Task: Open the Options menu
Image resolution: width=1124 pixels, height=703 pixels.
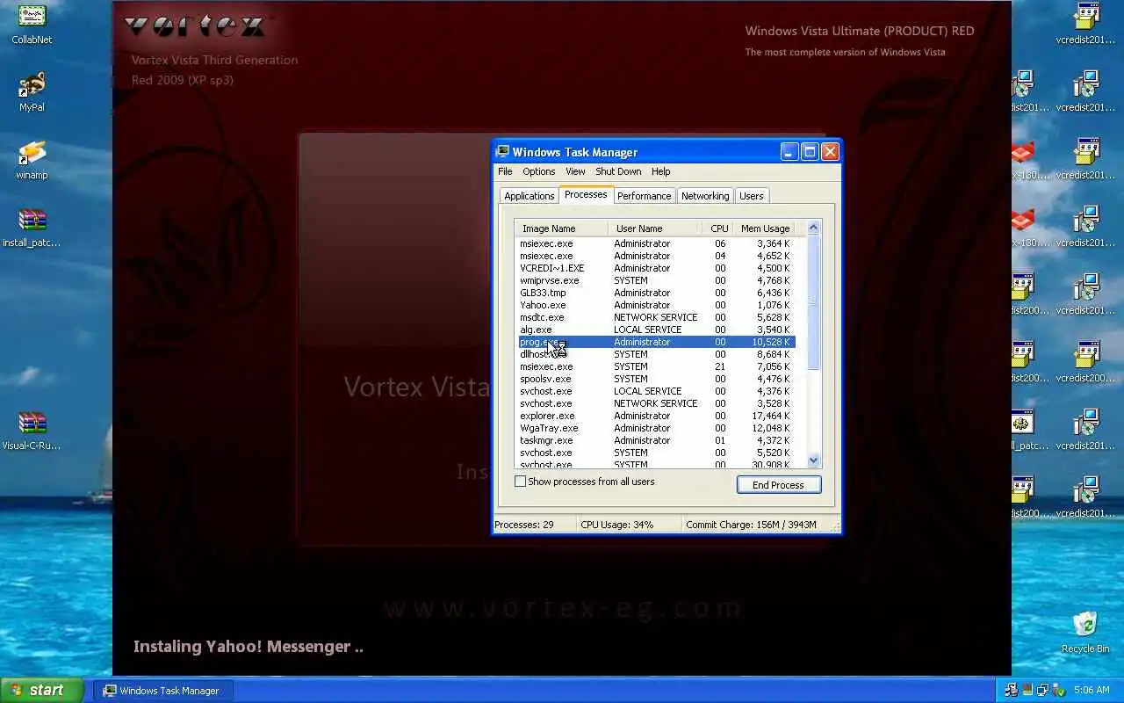Action: coord(539,171)
